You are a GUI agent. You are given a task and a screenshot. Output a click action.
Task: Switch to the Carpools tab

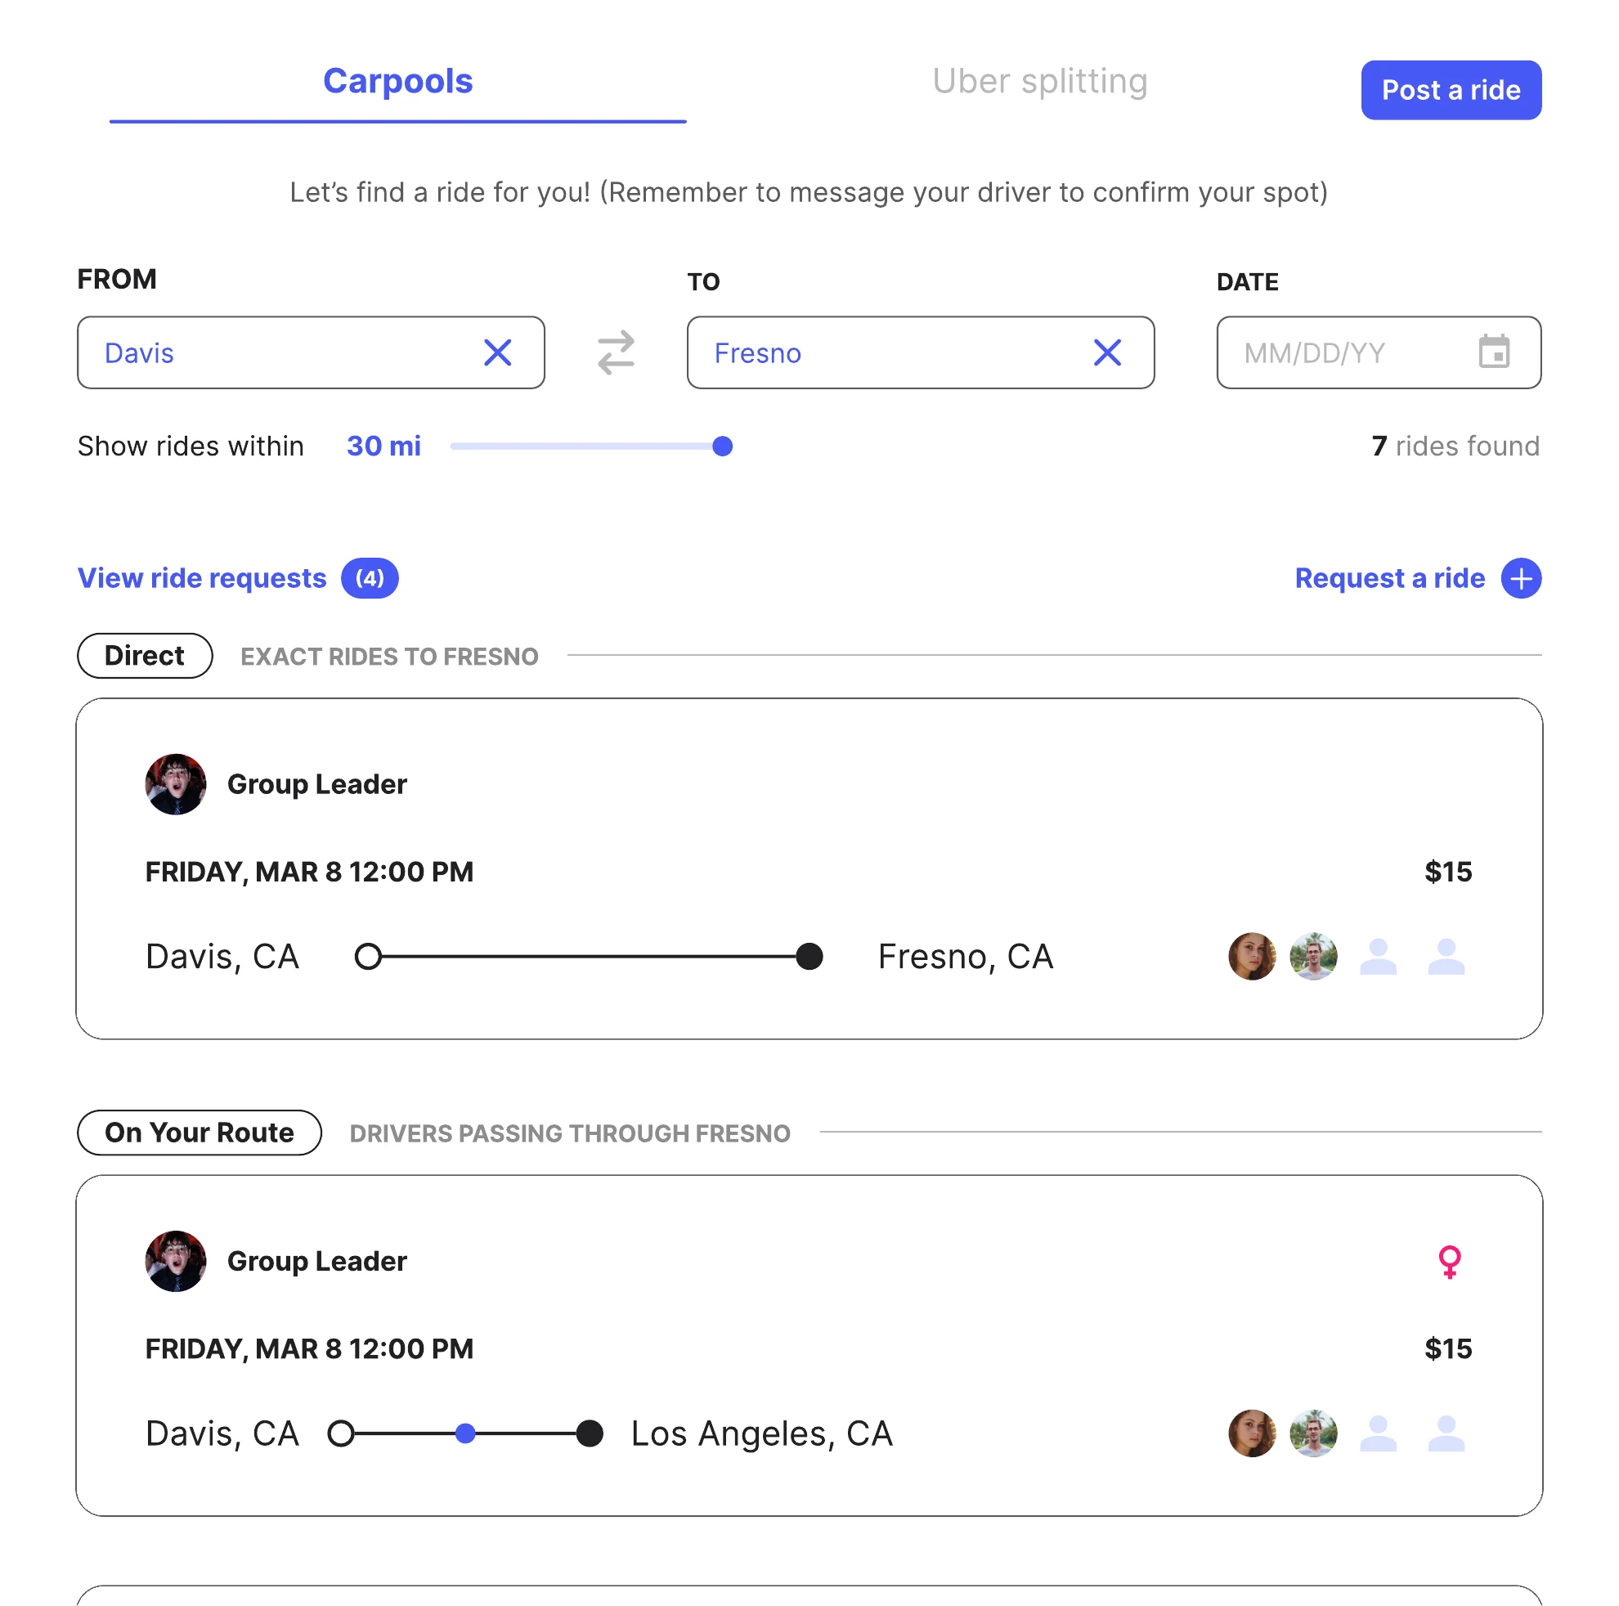click(x=398, y=81)
